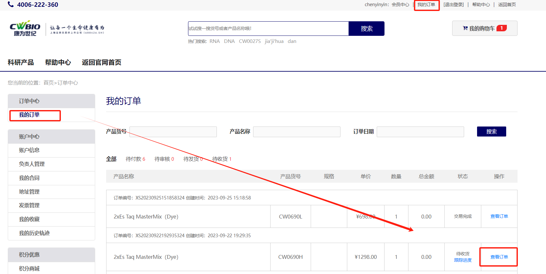Screen dimensions: 546x274
Task: Switch to the 待收货 tab
Action: tap(222, 159)
